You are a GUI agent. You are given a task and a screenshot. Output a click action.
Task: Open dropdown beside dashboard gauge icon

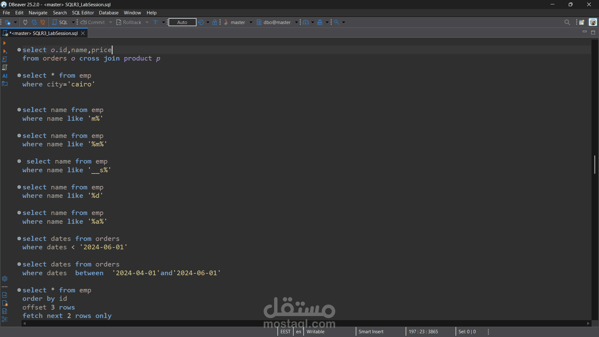(x=313, y=22)
